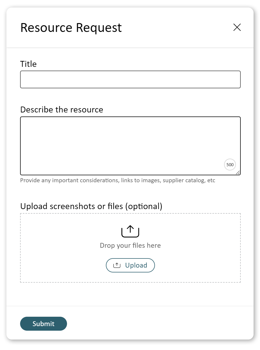Screen dimensions: 260x350
Task: Click Upload screenshots or files (optional) label
Action: point(91,206)
